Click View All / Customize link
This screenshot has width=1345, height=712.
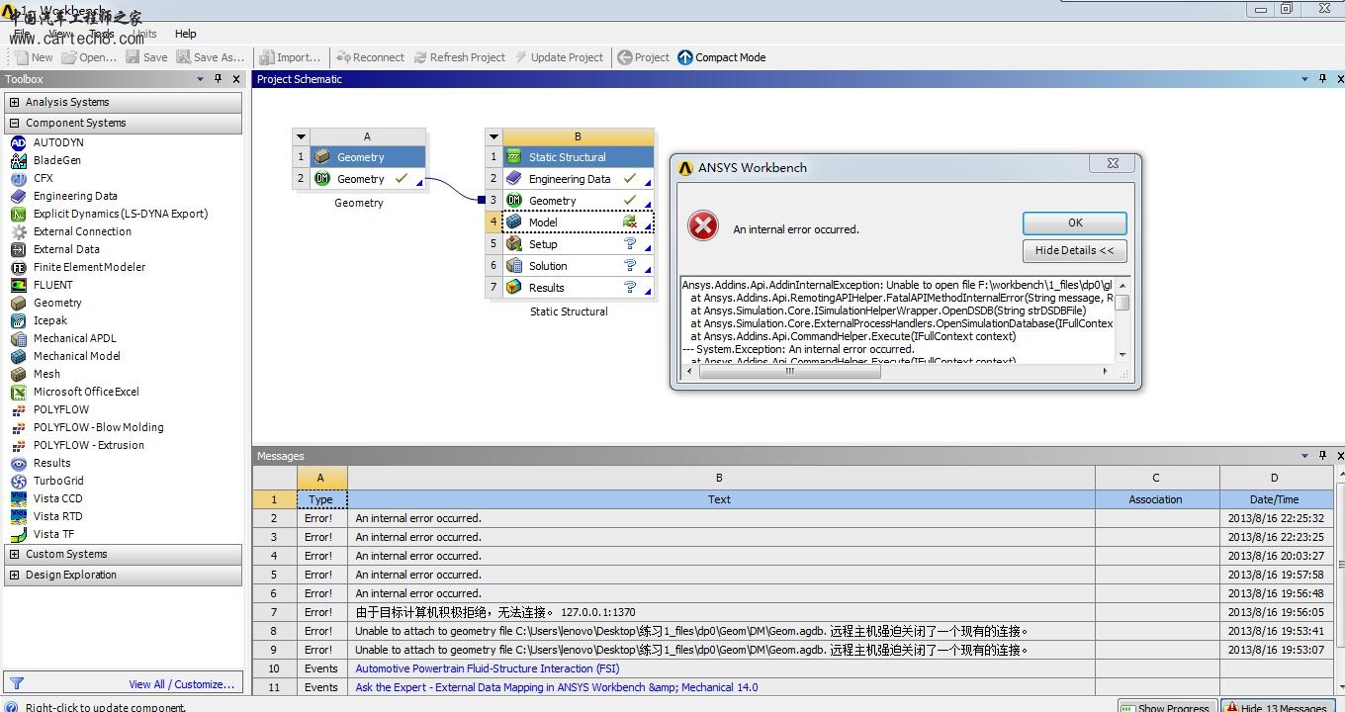[182, 684]
